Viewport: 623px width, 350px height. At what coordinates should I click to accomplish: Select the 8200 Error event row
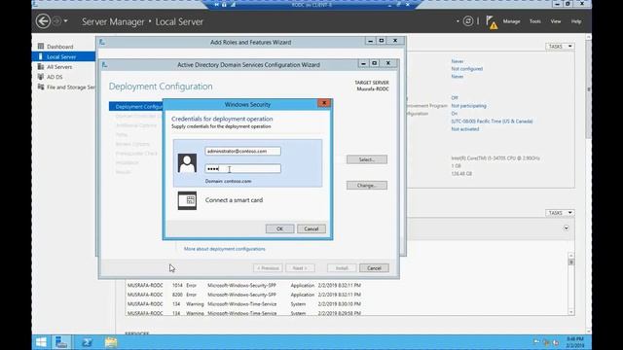pyautogui.click(x=244, y=295)
